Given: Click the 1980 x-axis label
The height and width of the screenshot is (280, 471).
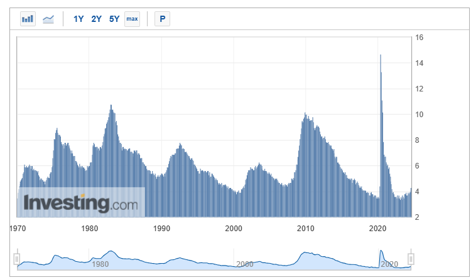Looking at the screenshot, I should click(90, 229).
